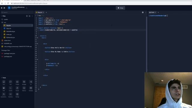Click the editor pane layout icon
Viewport: 192px width, 108px height.
tap(143, 12)
